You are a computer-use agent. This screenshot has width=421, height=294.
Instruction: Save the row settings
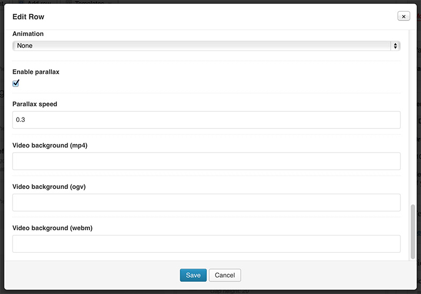(x=193, y=275)
